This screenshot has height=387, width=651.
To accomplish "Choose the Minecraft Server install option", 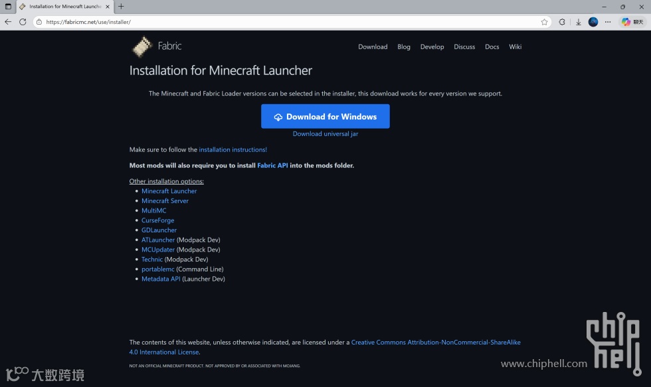I will coord(165,200).
